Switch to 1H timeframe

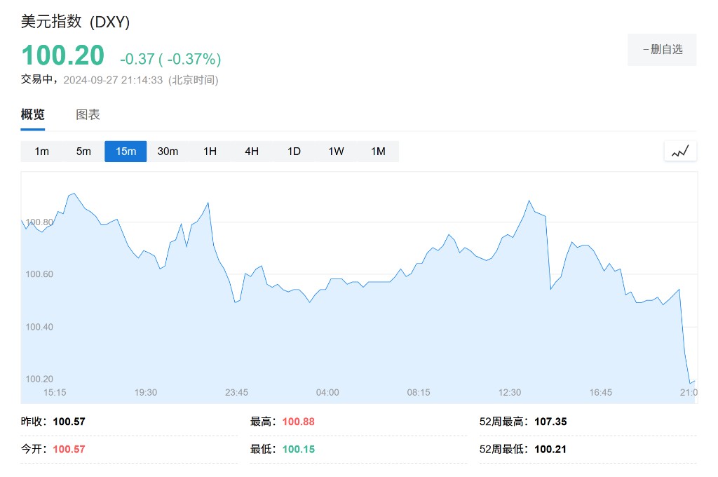pyautogui.click(x=210, y=152)
